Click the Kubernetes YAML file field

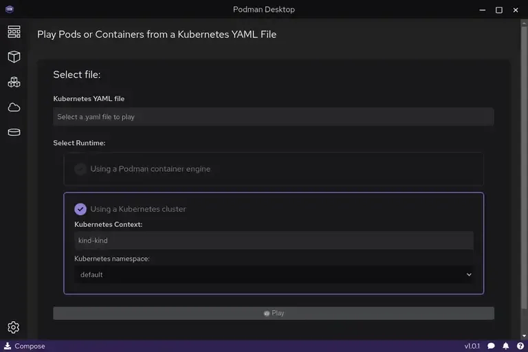click(x=274, y=117)
